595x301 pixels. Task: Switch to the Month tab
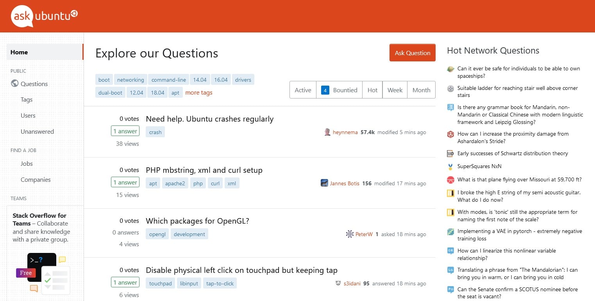(421, 90)
